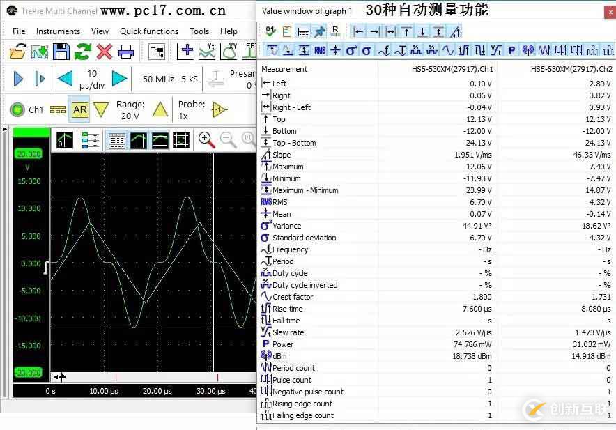
Task: Select the Rise time measurement row
Action: (x=436, y=309)
